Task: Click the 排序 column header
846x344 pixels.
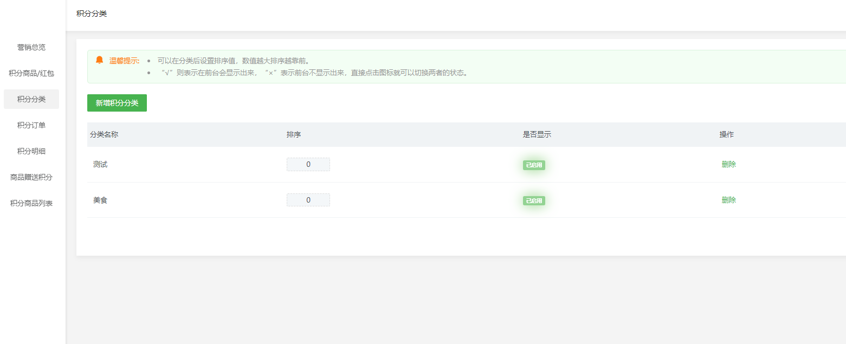Action: point(294,134)
